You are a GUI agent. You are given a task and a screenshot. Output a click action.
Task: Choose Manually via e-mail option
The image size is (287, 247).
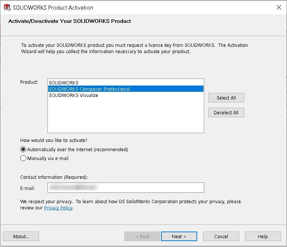[24, 159]
